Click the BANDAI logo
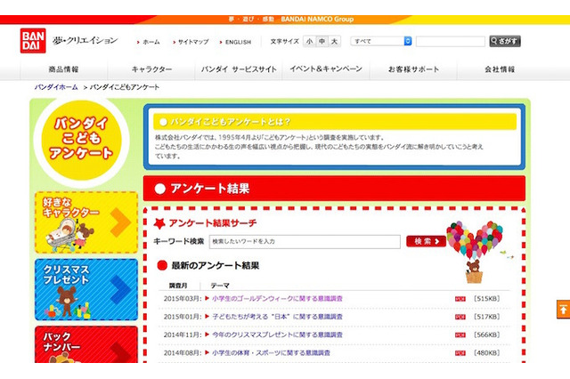The height and width of the screenshot is (379, 570). tap(33, 41)
